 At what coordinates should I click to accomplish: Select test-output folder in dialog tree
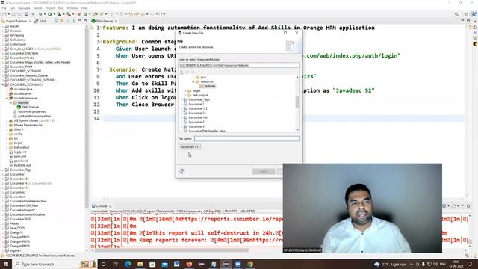point(199,95)
